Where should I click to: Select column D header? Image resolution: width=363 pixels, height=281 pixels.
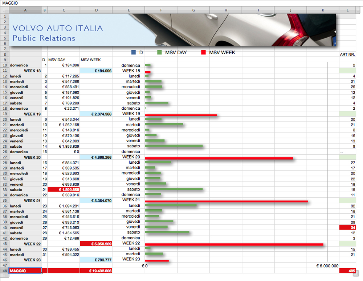pyautogui.click(x=96, y=10)
